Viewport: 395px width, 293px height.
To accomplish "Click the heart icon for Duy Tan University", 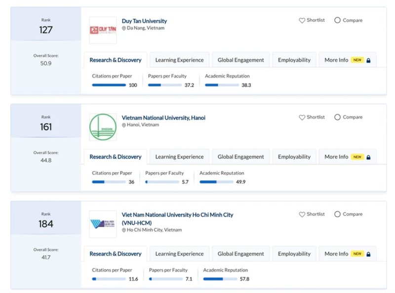I will click(x=302, y=20).
